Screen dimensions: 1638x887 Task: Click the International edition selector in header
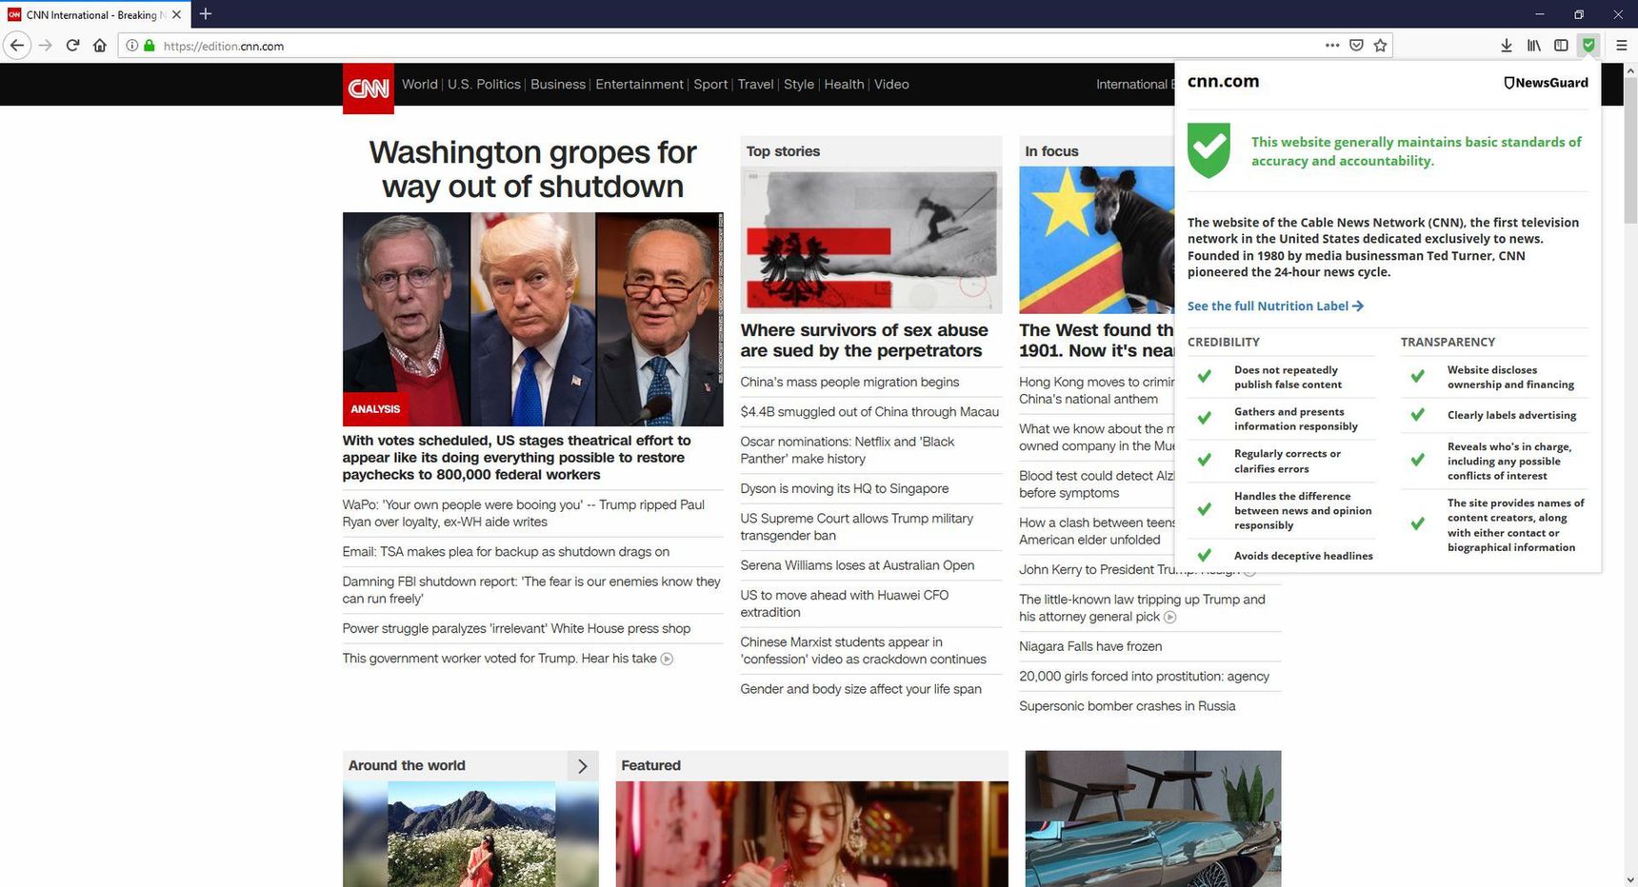pyautogui.click(x=1134, y=84)
